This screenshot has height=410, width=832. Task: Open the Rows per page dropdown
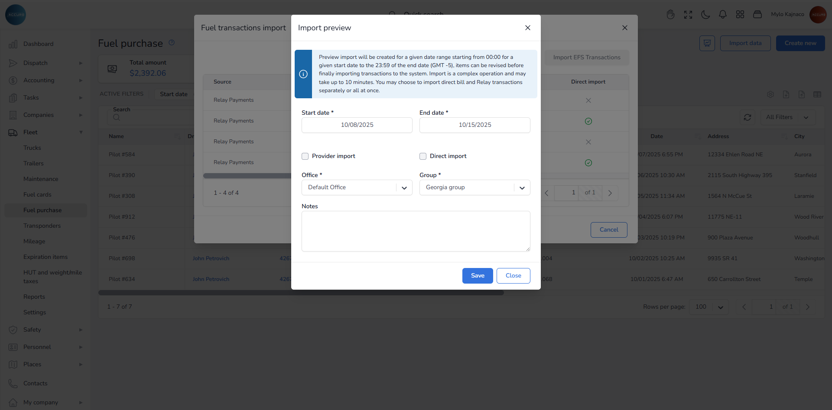click(x=708, y=307)
